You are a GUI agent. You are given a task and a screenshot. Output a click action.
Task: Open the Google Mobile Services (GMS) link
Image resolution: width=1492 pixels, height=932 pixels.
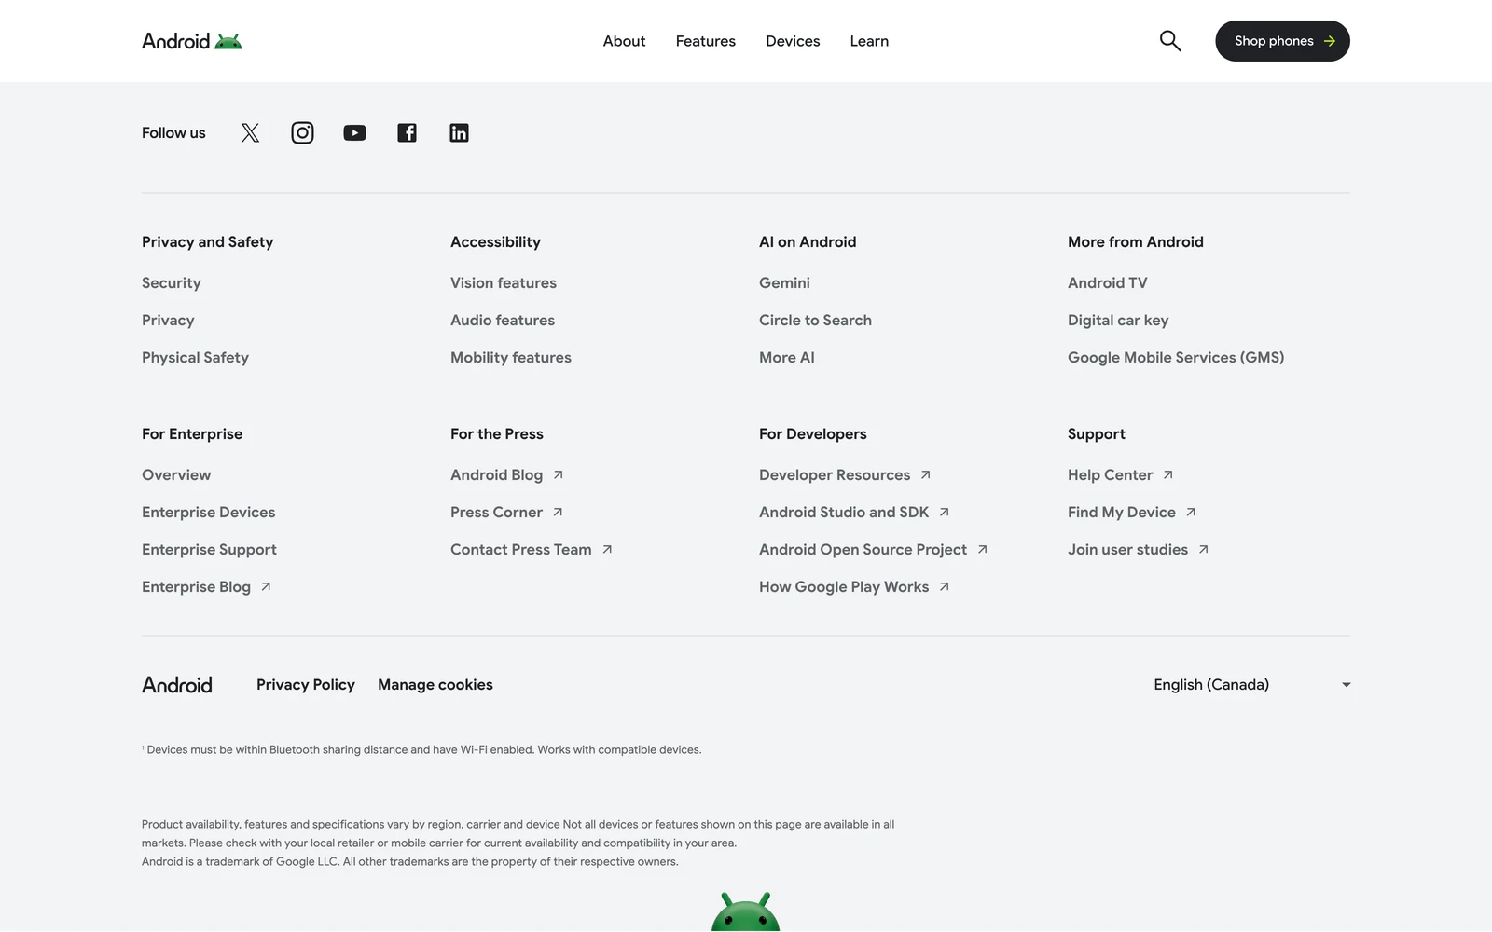pyautogui.click(x=1176, y=358)
